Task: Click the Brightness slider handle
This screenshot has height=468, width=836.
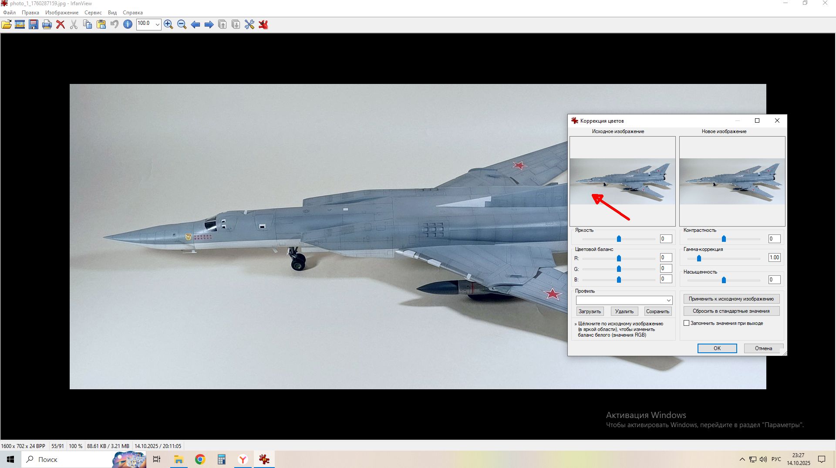Action: pyautogui.click(x=619, y=239)
